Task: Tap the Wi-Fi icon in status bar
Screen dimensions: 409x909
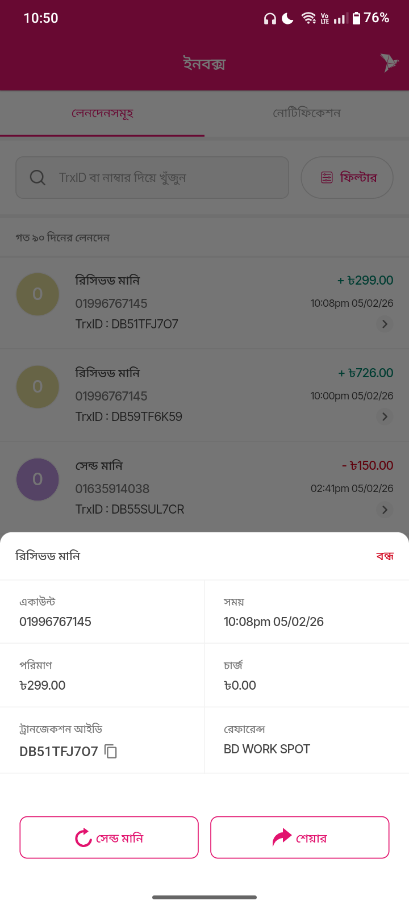Action: click(308, 18)
